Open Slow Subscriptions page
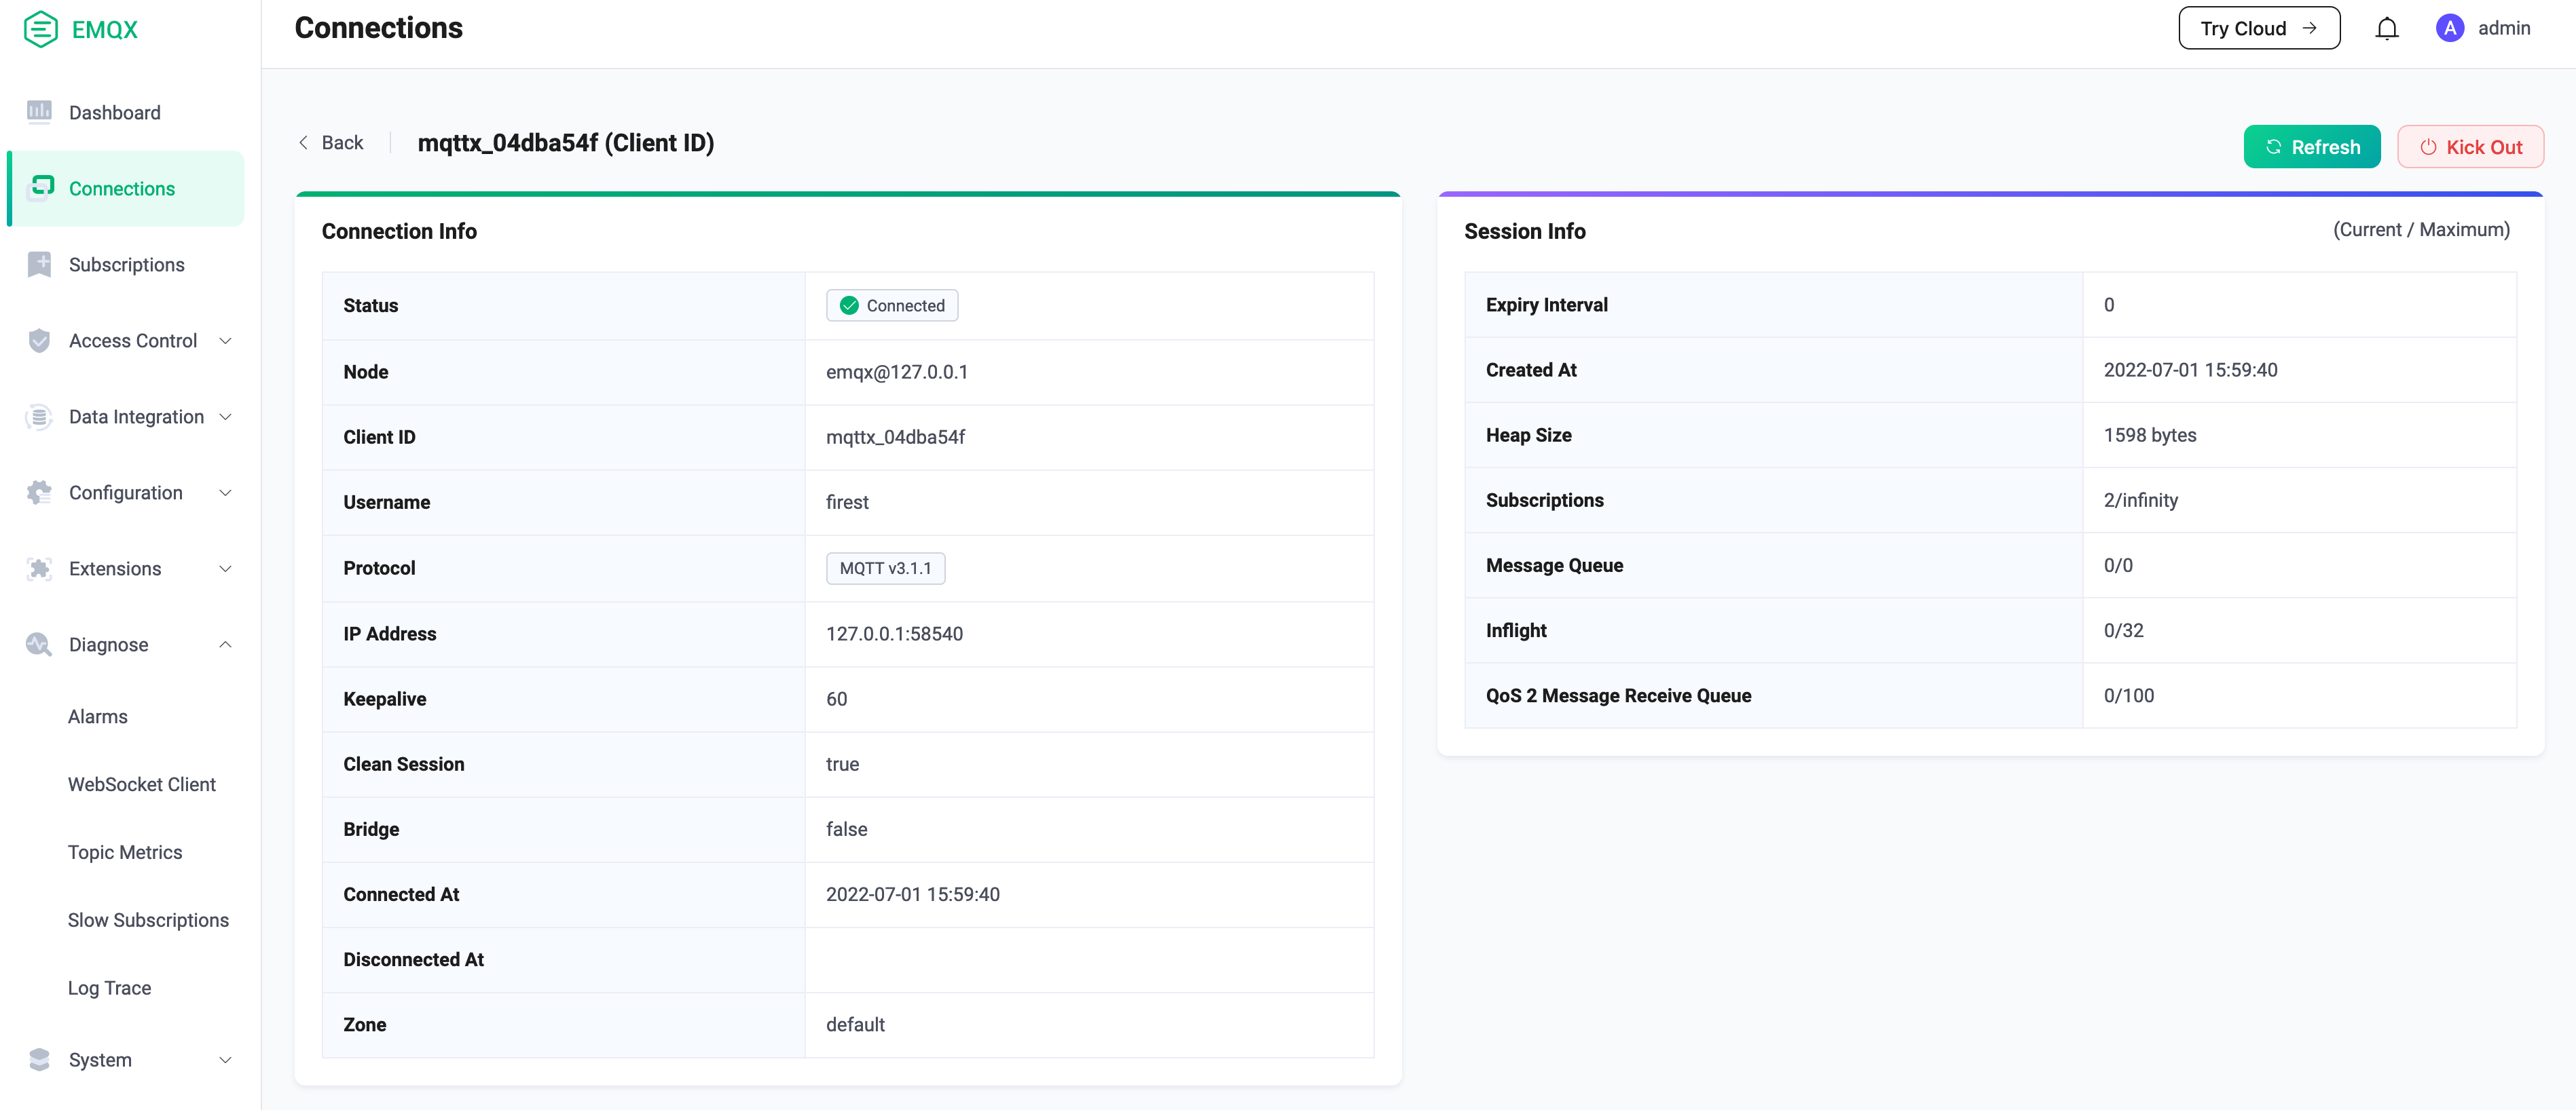This screenshot has width=2576, height=1110. pyautogui.click(x=148, y=920)
